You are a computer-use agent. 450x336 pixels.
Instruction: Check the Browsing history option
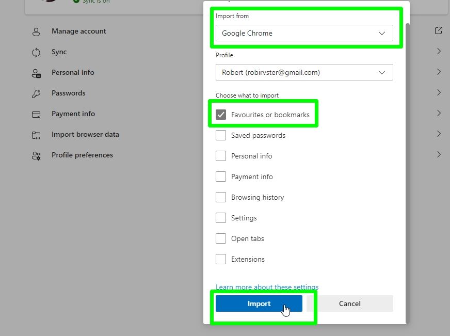pos(221,197)
